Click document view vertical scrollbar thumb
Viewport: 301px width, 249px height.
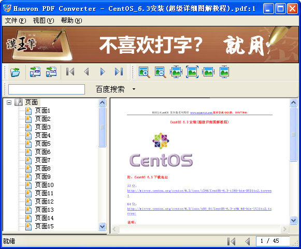click(293, 134)
